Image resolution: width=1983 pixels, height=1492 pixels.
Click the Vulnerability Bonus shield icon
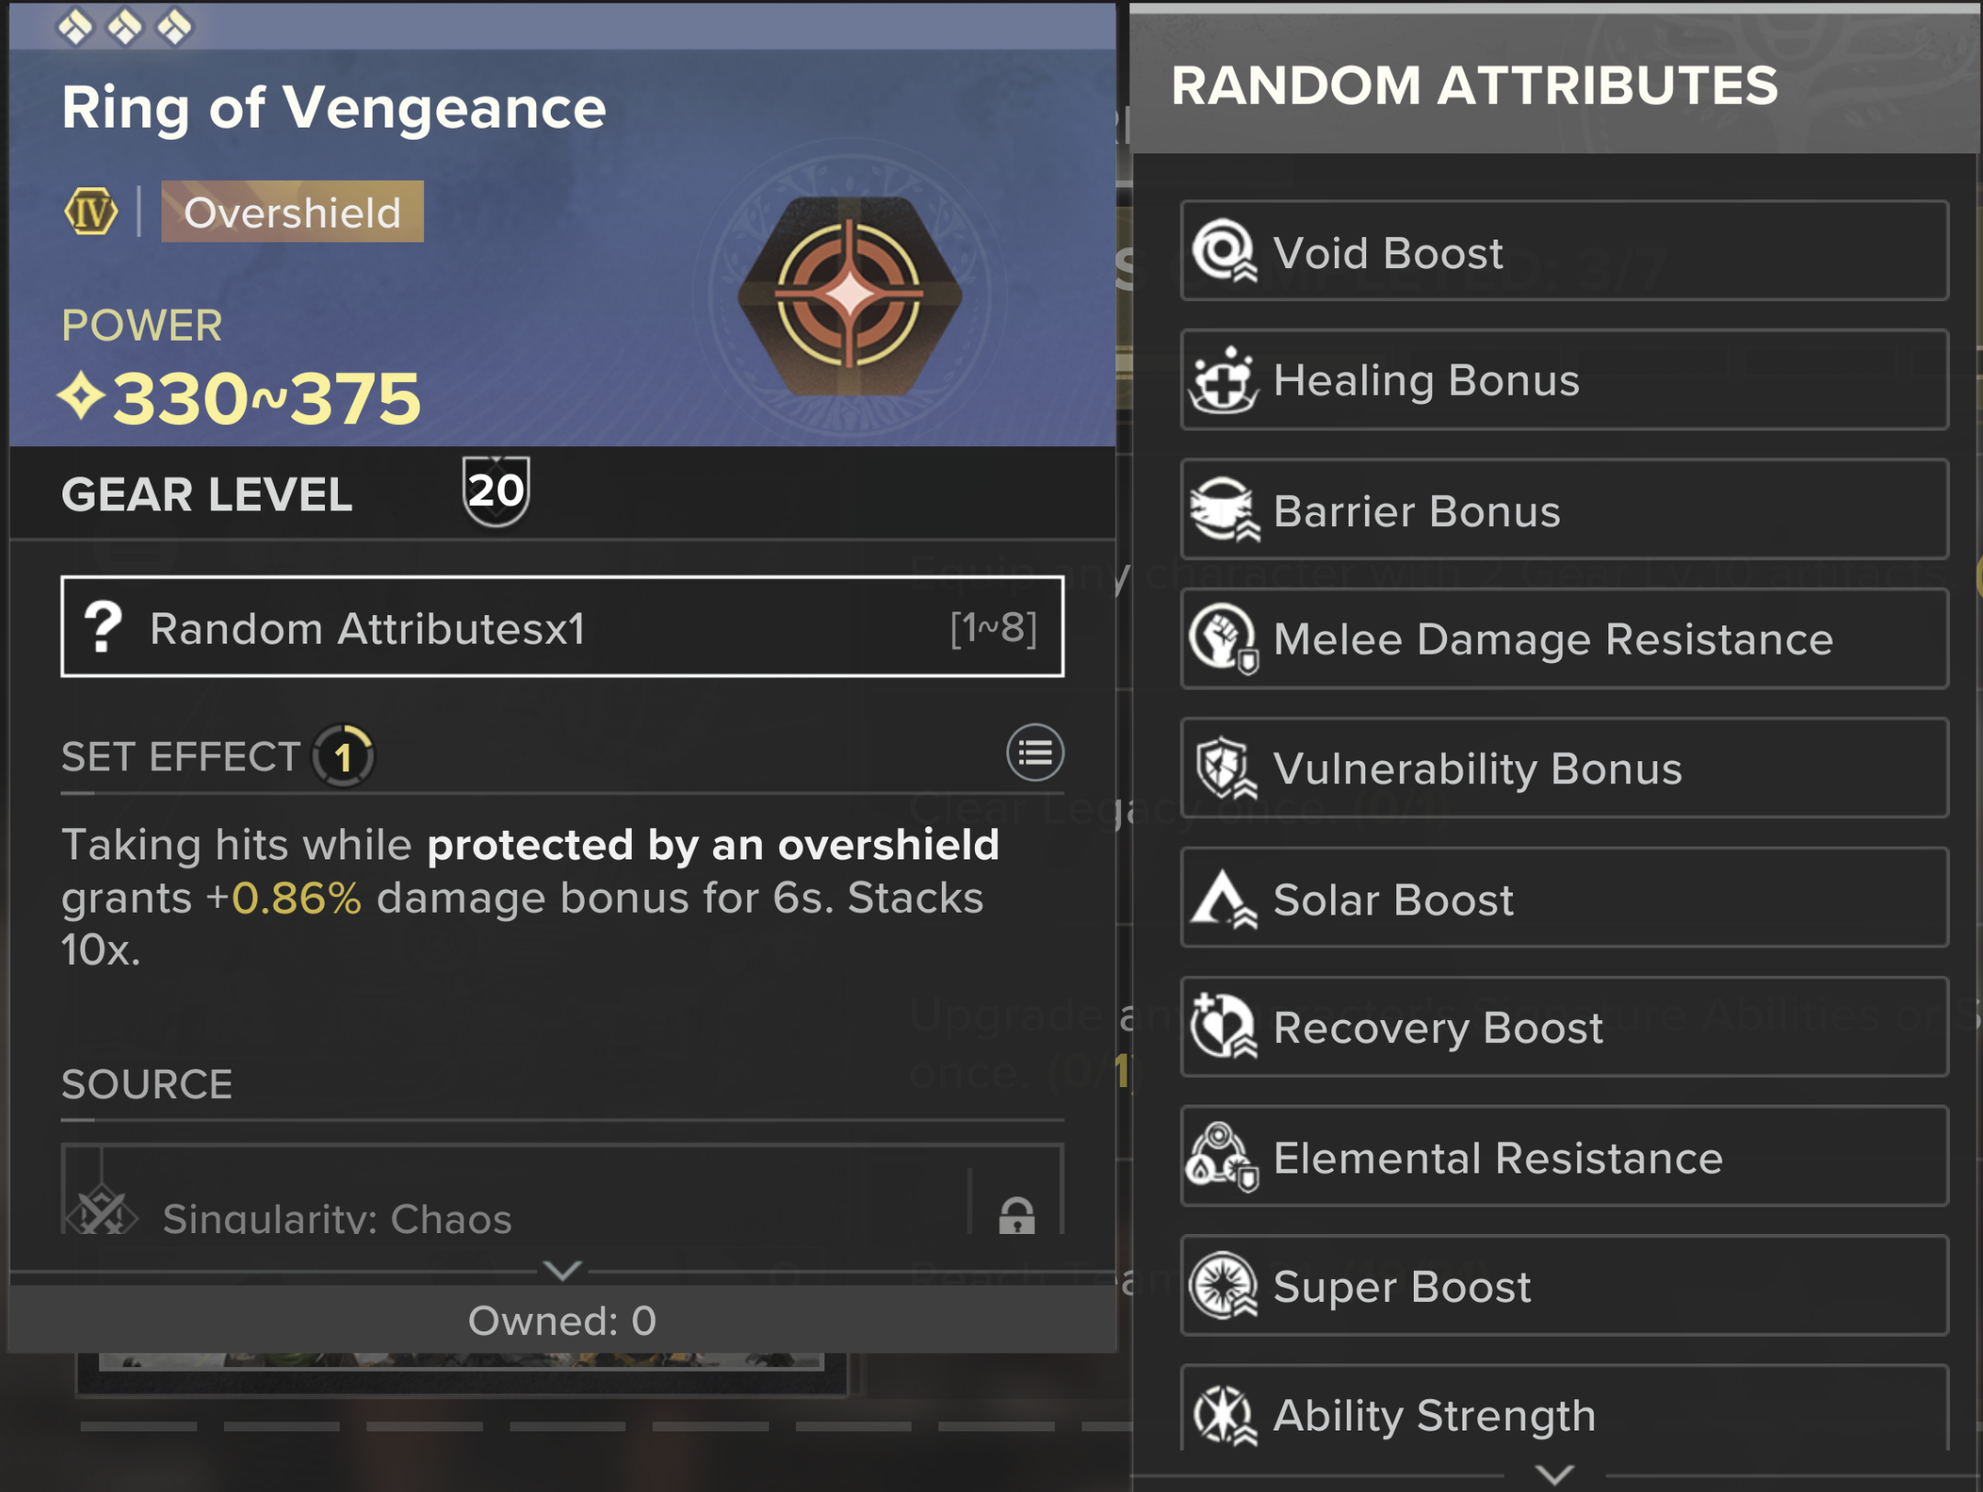pos(1223,768)
